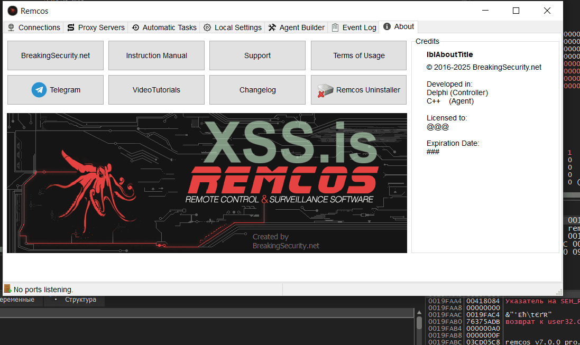The width and height of the screenshot is (580, 345).
Task: Click the Remcos Uninstaller icon
Action: coord(325,90)
